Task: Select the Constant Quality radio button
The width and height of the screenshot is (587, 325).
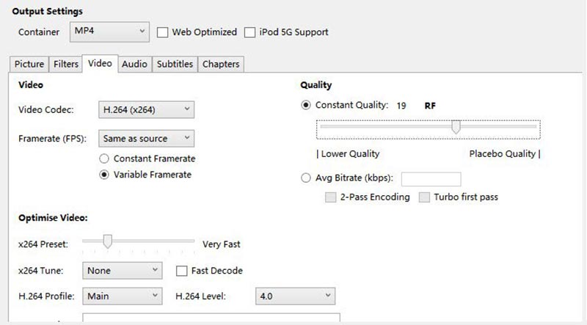Action: (x=306, y=105)
